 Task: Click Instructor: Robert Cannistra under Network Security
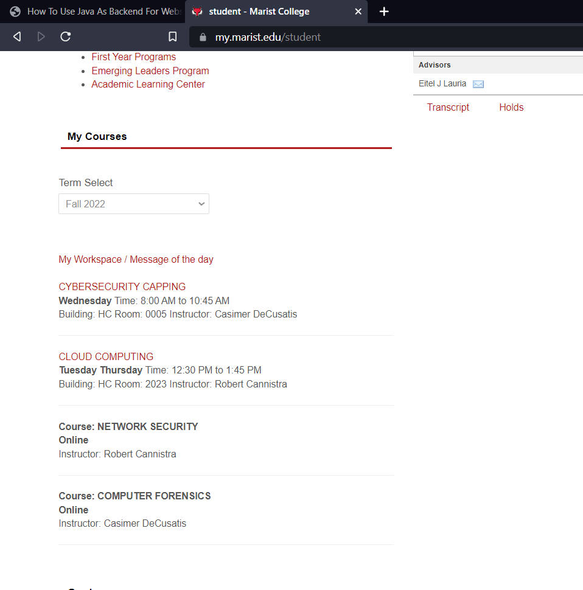click(117, 454)
